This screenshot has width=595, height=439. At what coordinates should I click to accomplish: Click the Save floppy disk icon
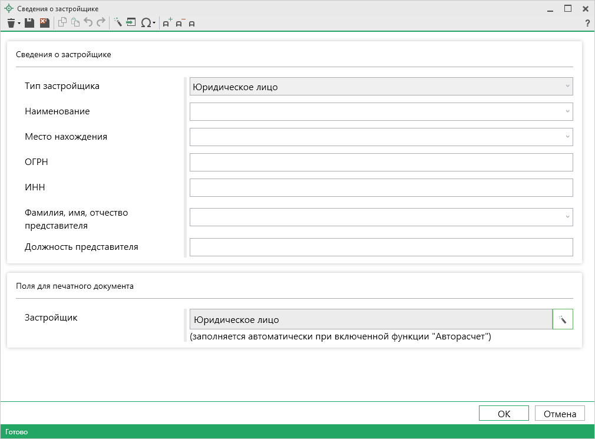click(29, 23)
